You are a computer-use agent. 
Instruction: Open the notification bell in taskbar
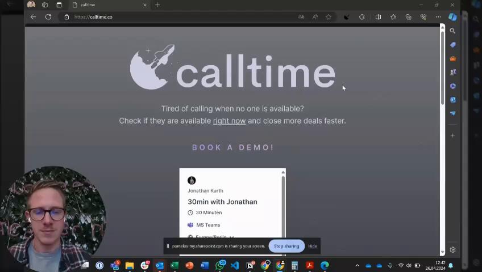[x=451, y=266]
